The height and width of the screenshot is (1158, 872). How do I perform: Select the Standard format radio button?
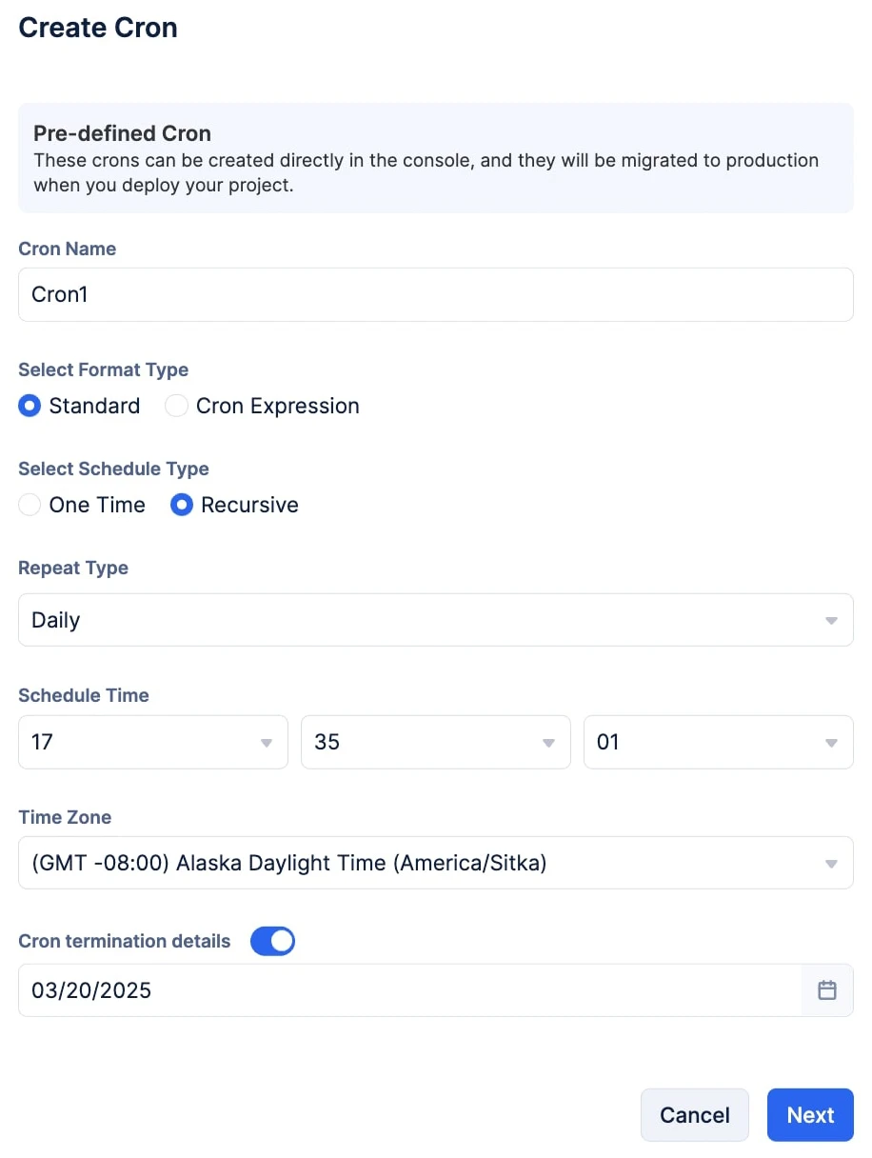tap(30, 406)
